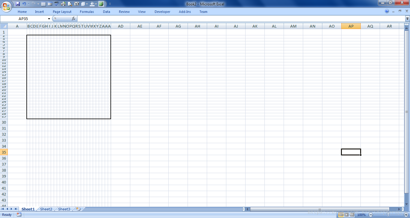Expand the white cube icon's dropdown arrow
Image resolution: width=410 pixels, height=218 pixels.
click(x=87, y=4)
